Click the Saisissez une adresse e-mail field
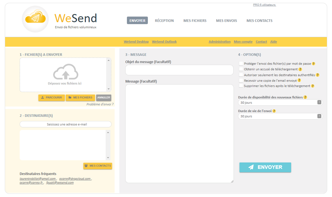 (x=66, y=124)
